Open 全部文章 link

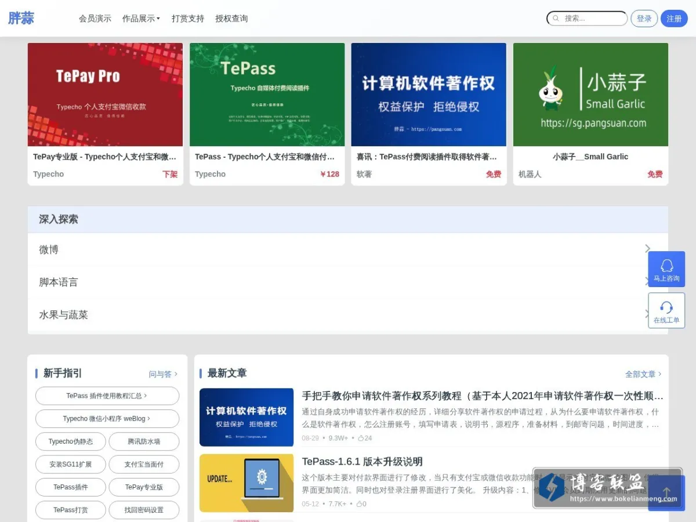[x=643, y=374]
